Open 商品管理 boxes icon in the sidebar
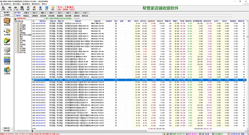 pyautogui.click(x=7, y=22)
